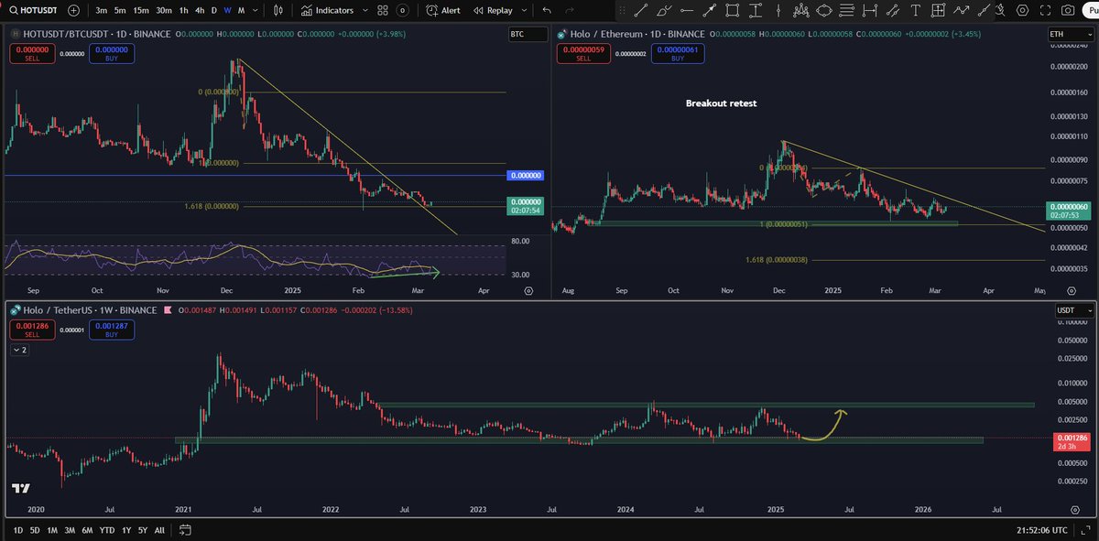Image resolution: width=1099 pixels, height=541 pixels.
Task: Open the Go to date calendar icon
Action: [x=185, y=529]
